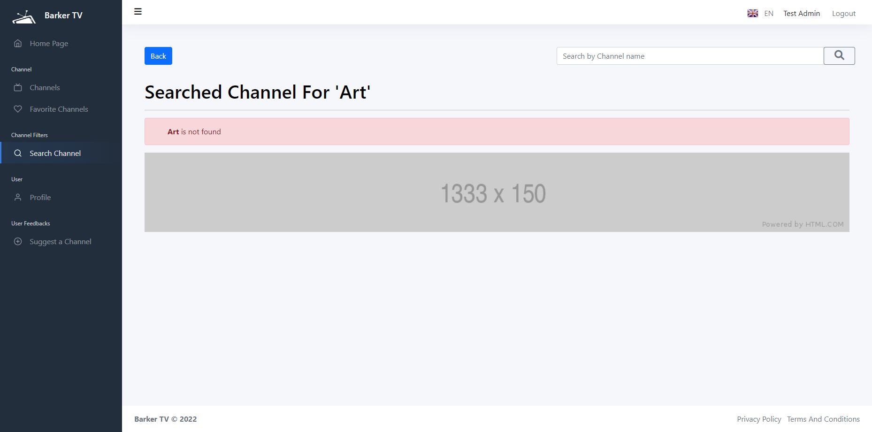Click the Logout link

coord(844,14)
